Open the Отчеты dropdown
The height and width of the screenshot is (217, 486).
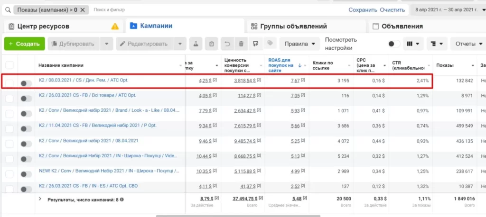[468, 44]
